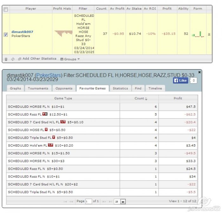Select SCHEDULED HORSE FL N $10+$1 row

[102, 107]
